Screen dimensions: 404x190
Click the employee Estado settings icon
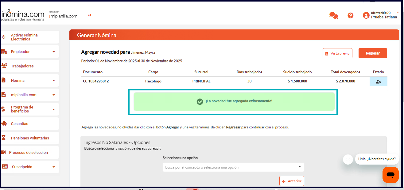pos(378,82)
